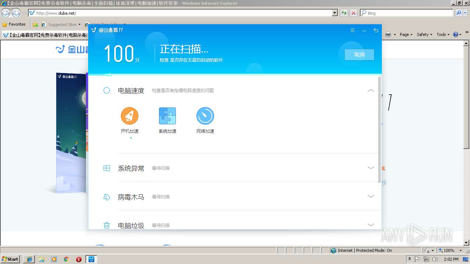Screen dimensions: 470x264
Task: Click the IE page scroll down arrow
Action: coord(467,243)
